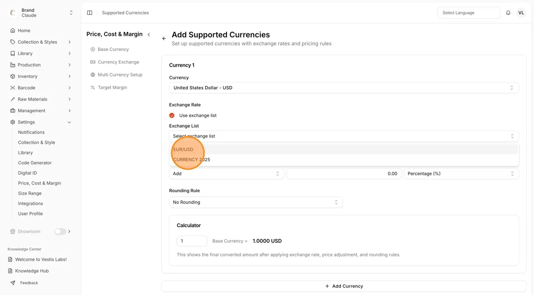Viewport: 534px width, 295px height.
Task: Click the Management briefcase icon
Action: click(x=12, y=111)
